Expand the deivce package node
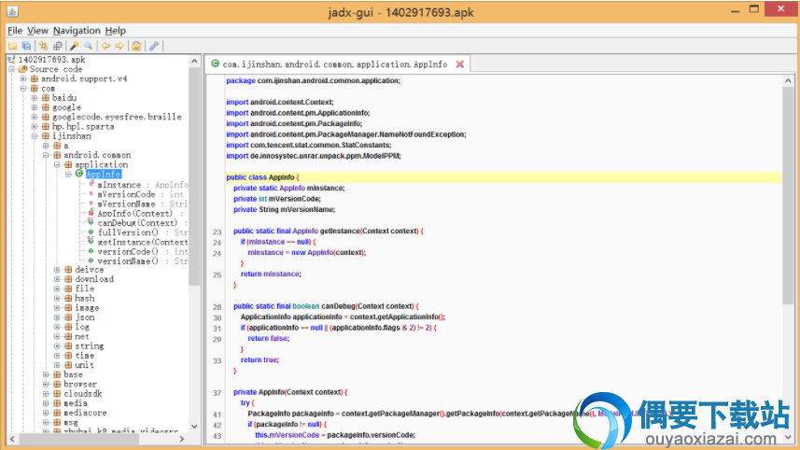 [x=57, y=270]
